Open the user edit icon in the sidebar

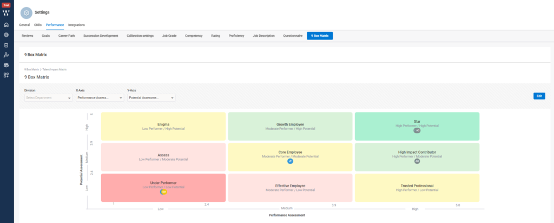click(6, 55)
